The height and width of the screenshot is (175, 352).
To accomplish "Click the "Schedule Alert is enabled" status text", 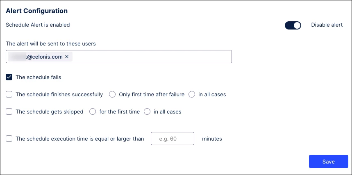I will pyautogui.click(x=38, y=25).
